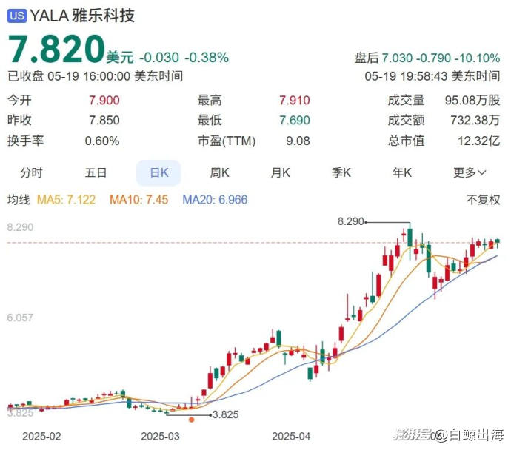Click the MA5: 7.122 indicator label
The height and width of the screenshot is (450, 511).
tap(66, 200)
